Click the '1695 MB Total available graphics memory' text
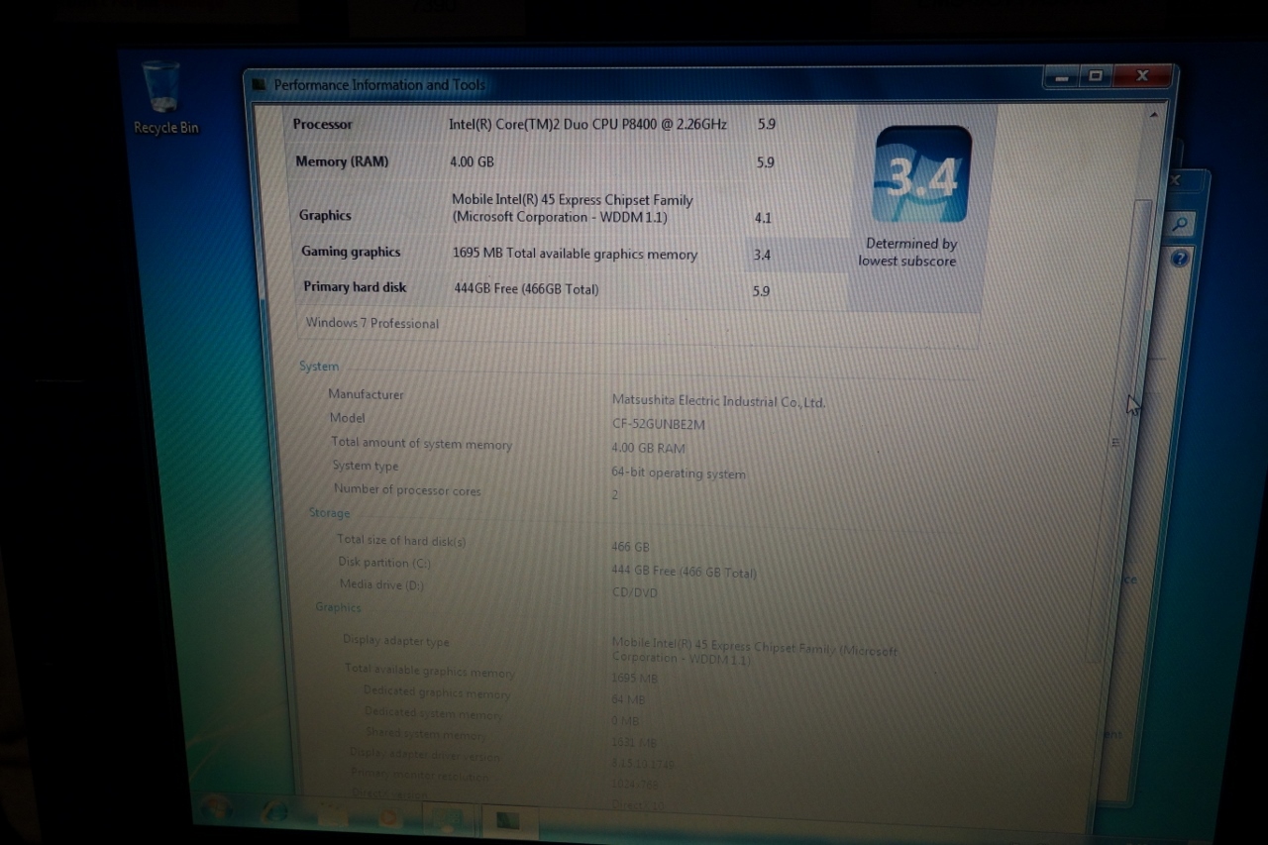 [575, 254]
